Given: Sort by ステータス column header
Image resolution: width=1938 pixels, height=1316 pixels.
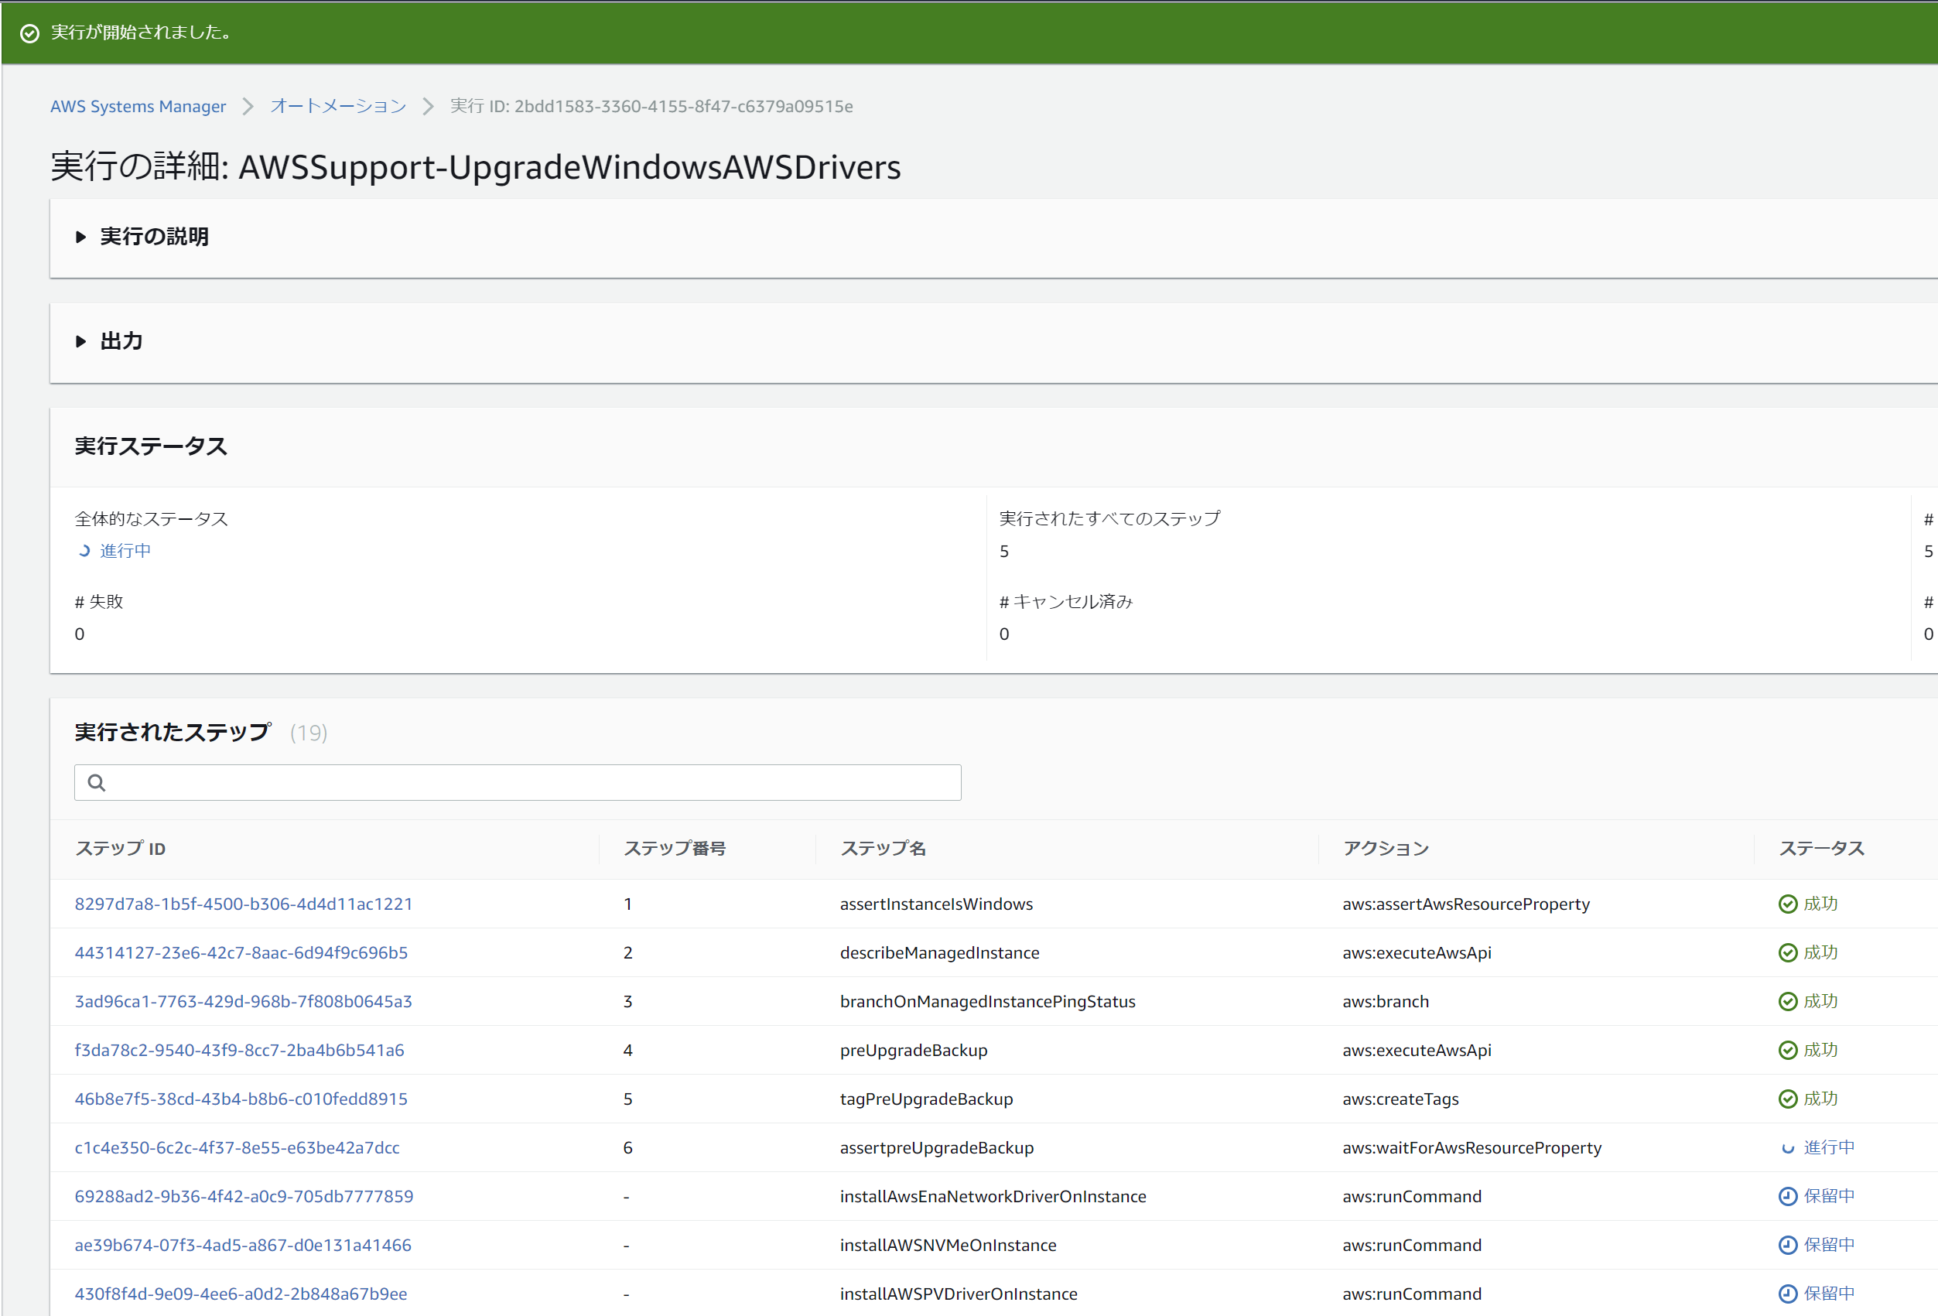Looking at the screenshot, I should click(1821, 849).
